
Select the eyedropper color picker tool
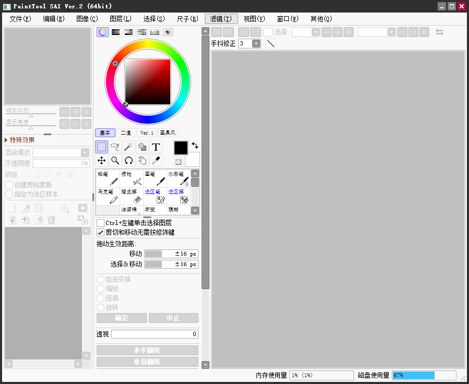156,161
